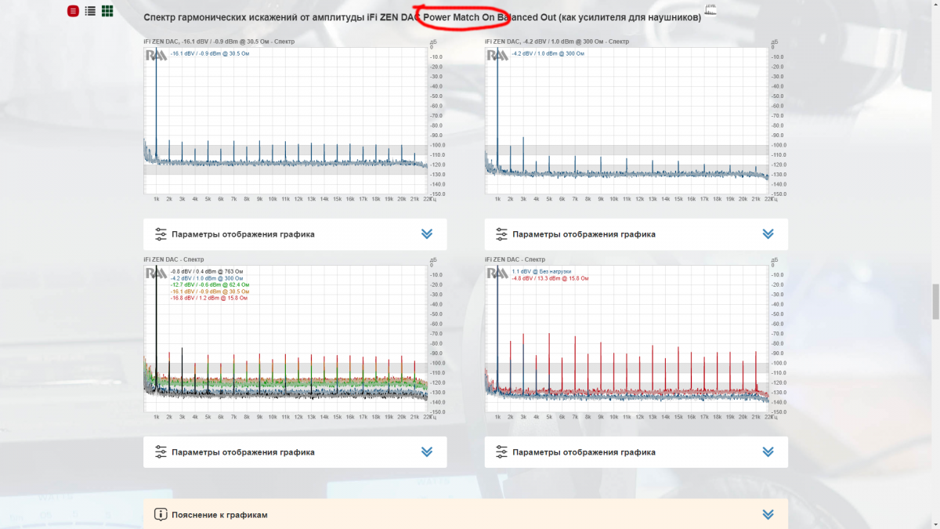Toggle the blue -4.2 dBV @ 300 Ом trace in the five-trace chart
Viewport: 940px width, 529px height.
(x=208, y=277)
